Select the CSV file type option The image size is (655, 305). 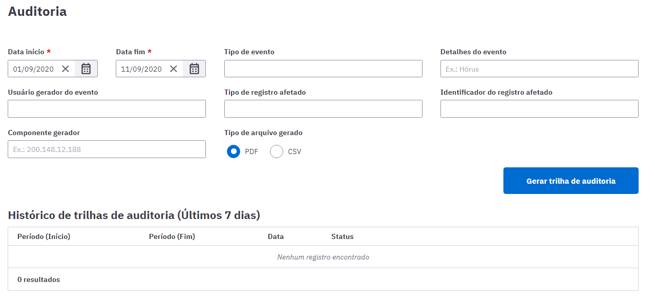[x=277, y=151]
